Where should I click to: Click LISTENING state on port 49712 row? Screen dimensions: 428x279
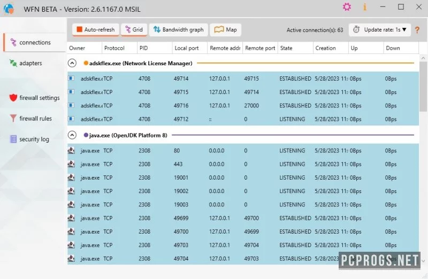coord(292,119)
